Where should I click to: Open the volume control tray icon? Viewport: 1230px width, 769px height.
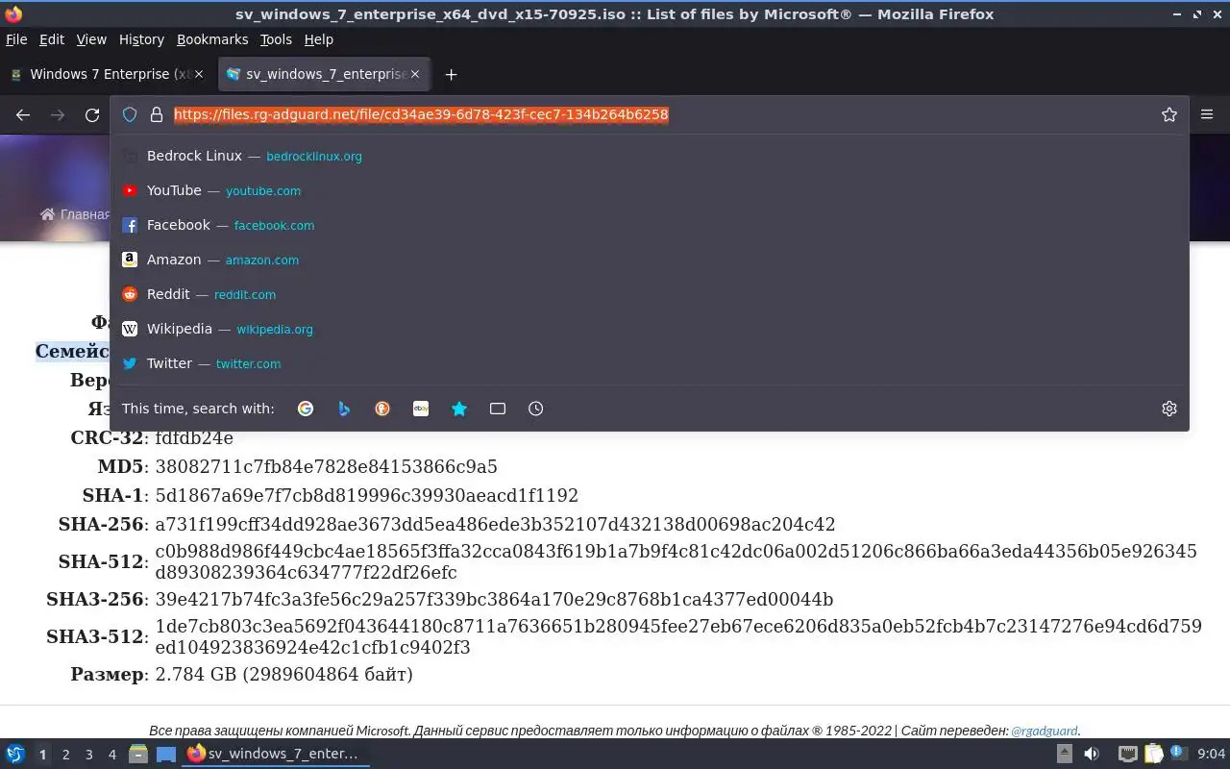[1091, 754]
